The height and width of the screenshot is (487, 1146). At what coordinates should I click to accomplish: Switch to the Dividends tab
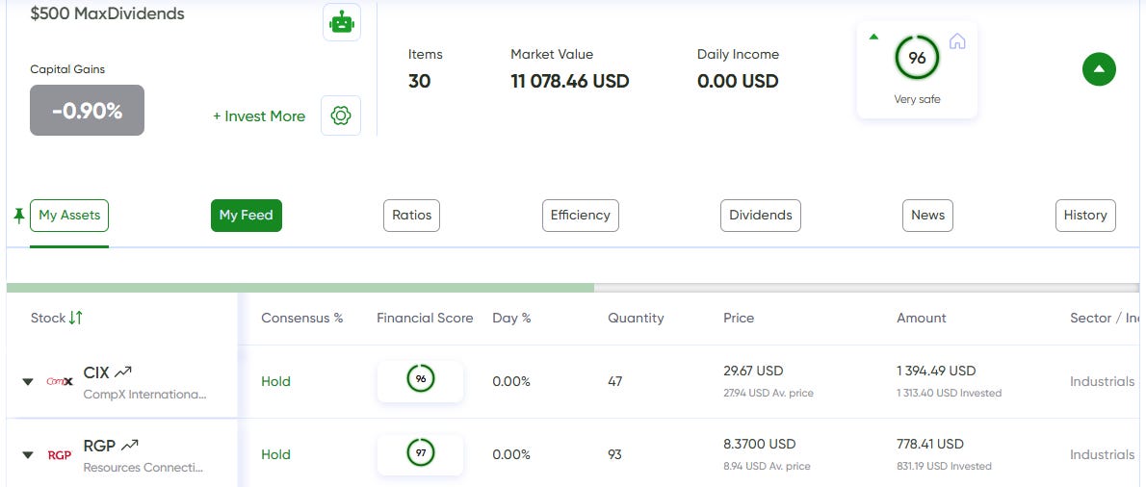coord(760,216)
